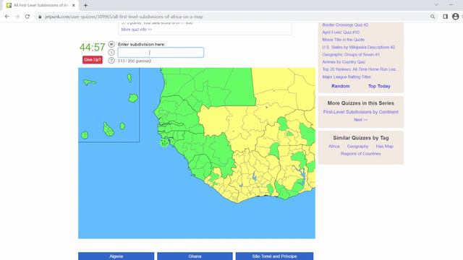The image size is (463, 260).
Task: Click the Give Up? button
Action: coord(93,60)
